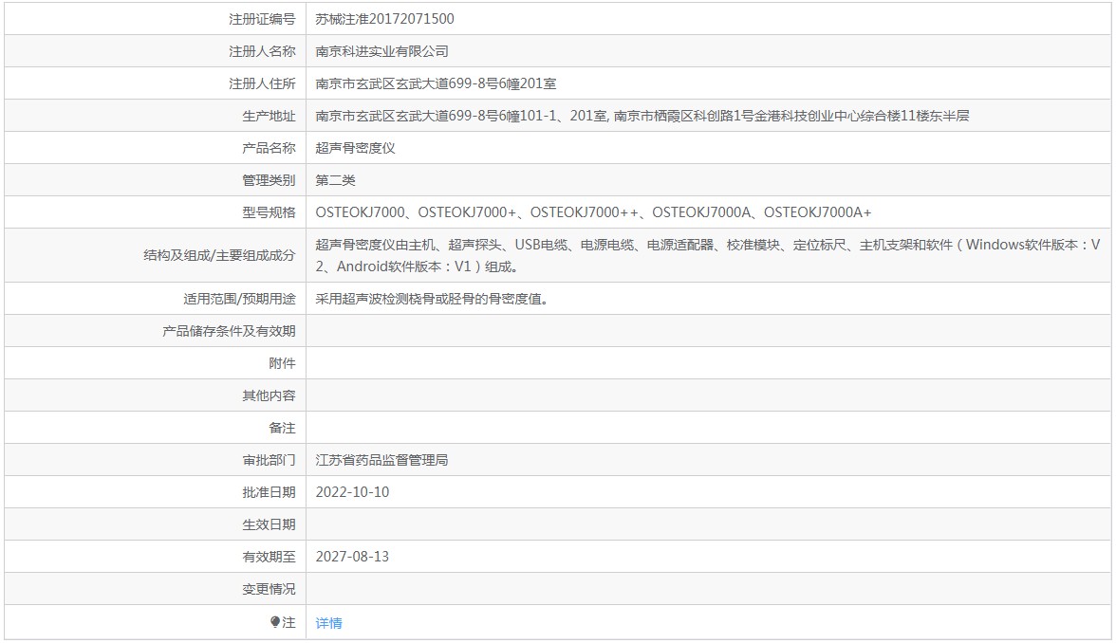Open the 详情 link
Screen dimensions: 1116x643
click(328, 623)
